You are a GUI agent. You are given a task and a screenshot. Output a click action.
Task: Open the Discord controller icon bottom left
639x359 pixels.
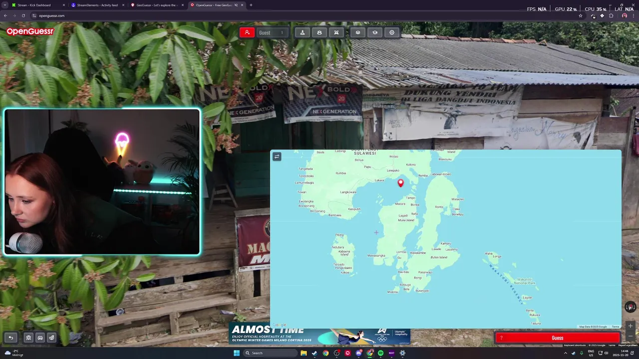pyautogui.click(x=40, y=338)
